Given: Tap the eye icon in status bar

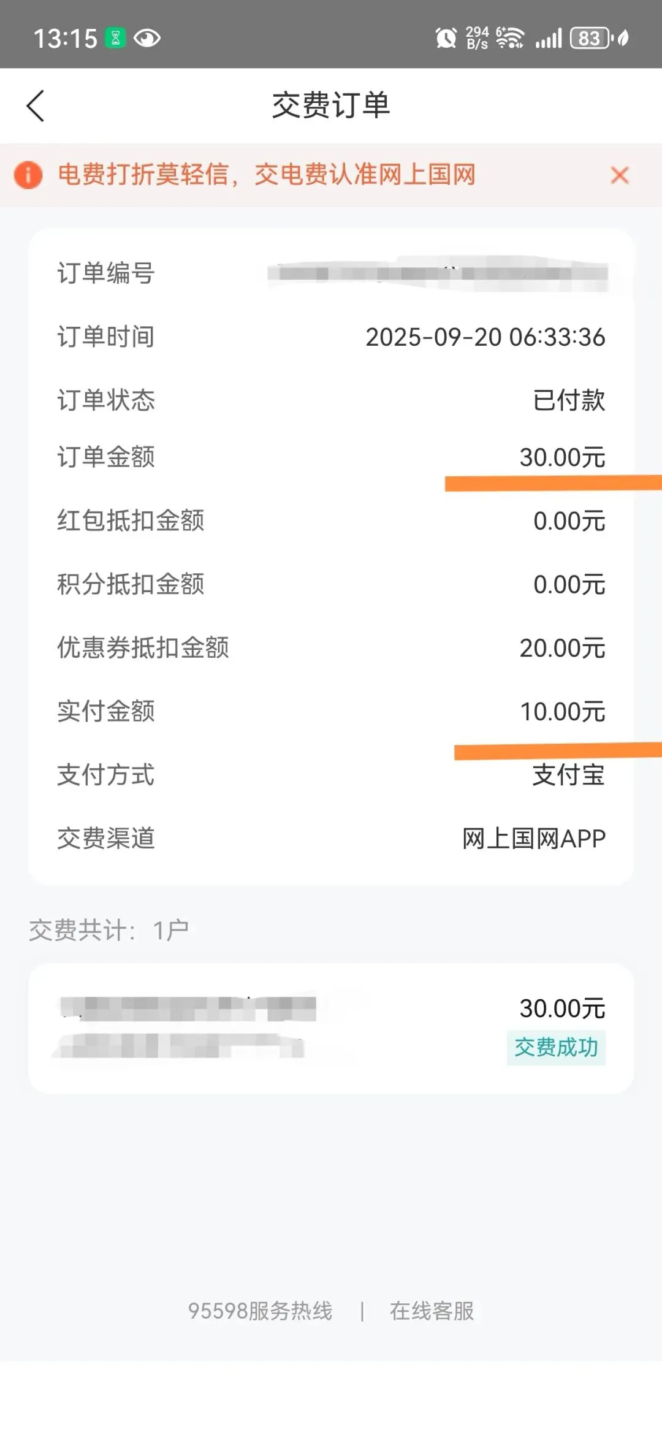Looking at the screenshot, I should coord(147,39).
